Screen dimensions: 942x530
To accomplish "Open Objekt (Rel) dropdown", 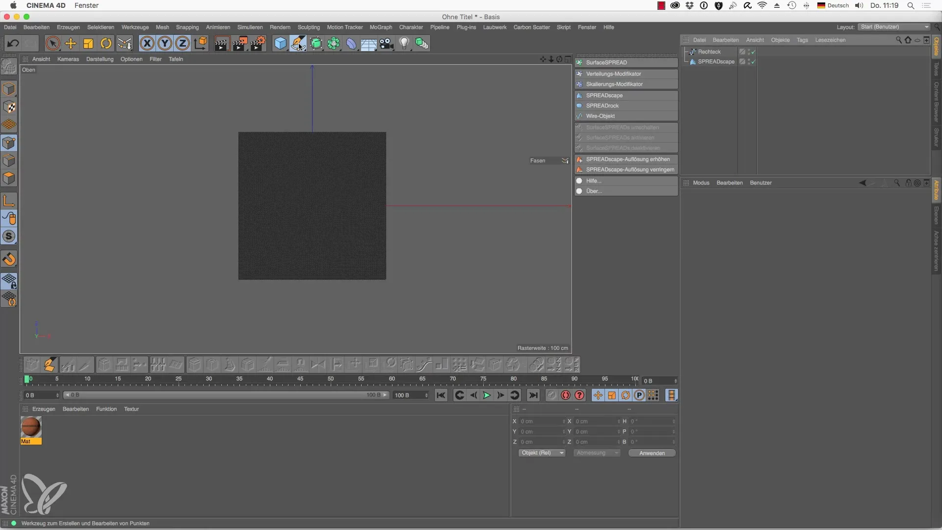I will coord(542,453).
